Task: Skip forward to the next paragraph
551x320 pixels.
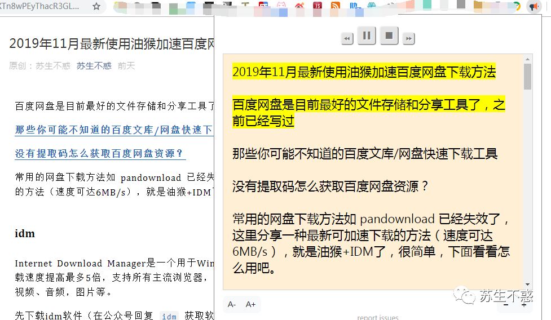Action: click(409, 39)
